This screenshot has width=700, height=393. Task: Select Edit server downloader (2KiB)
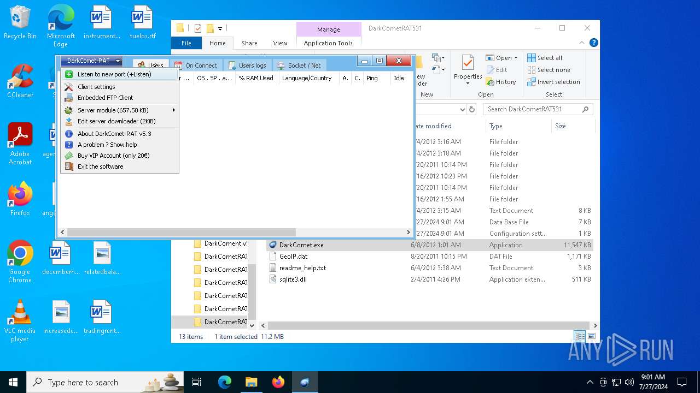pos(120,121)
